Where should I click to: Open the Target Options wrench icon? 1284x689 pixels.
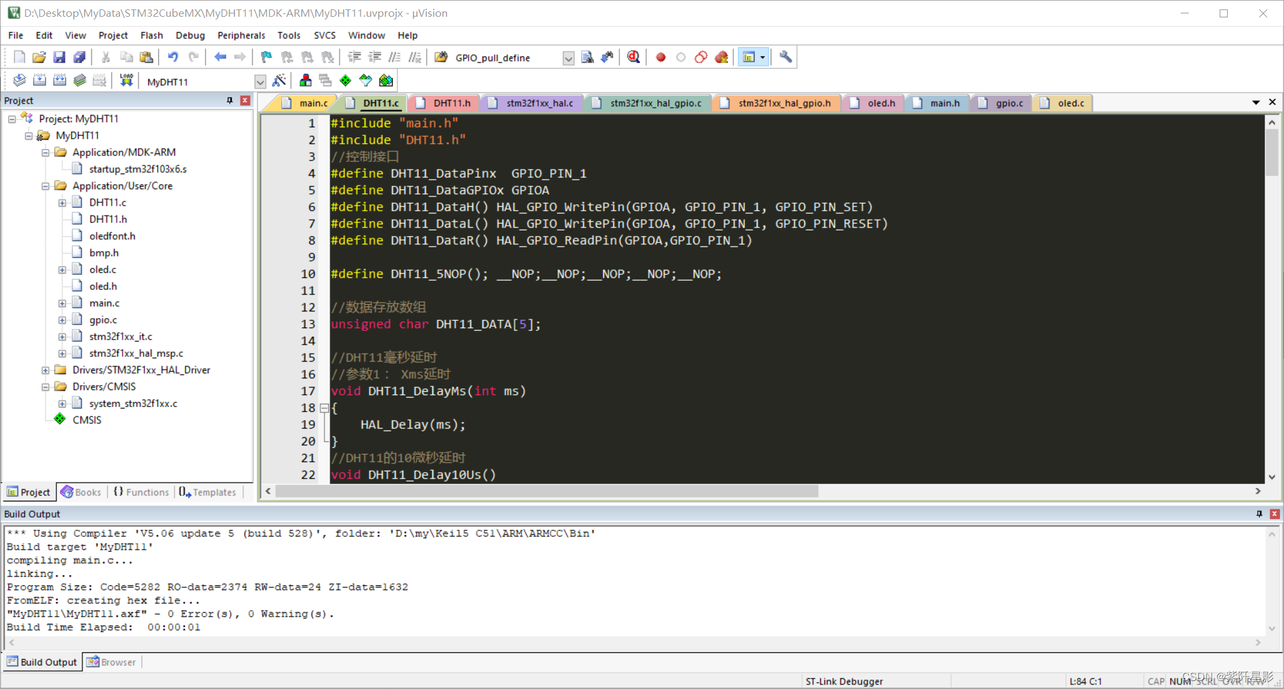tap(785, 57)
